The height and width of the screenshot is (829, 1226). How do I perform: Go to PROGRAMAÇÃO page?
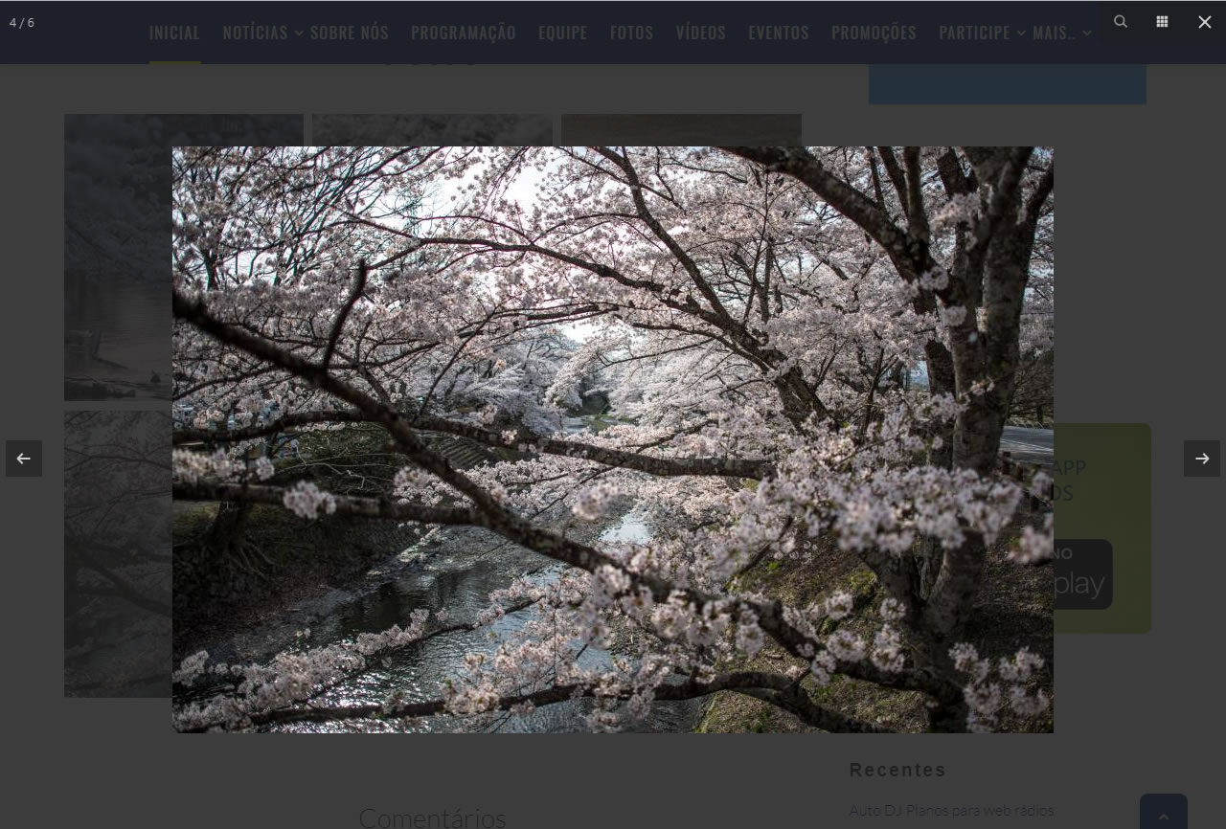(464, 33)
